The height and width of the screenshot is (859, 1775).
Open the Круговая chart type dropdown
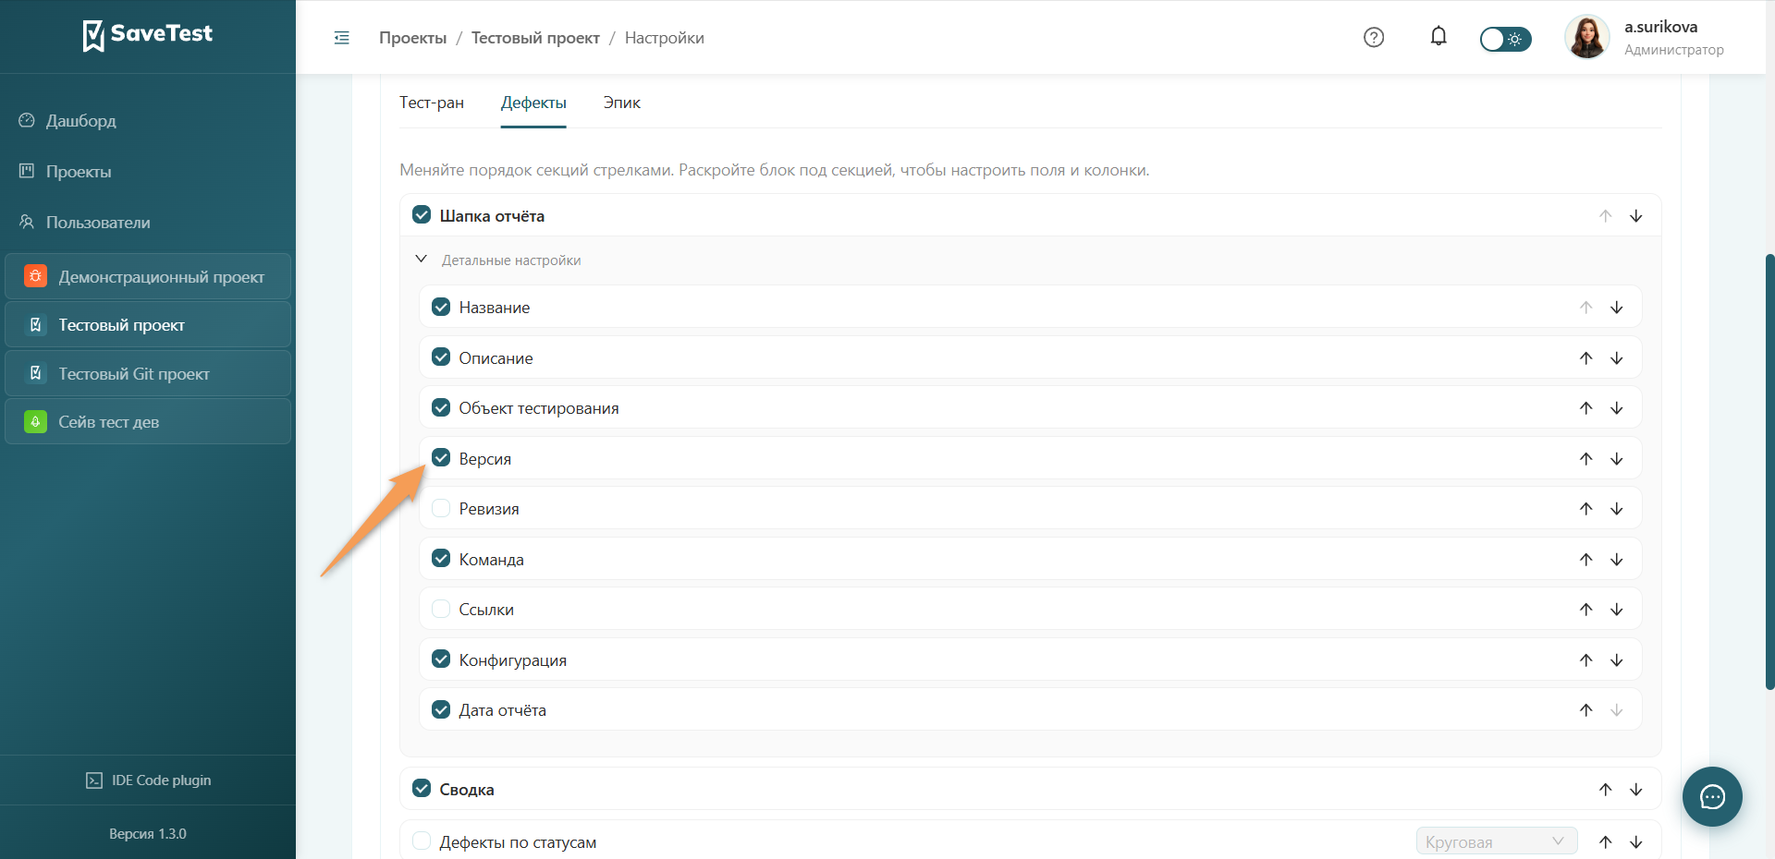point(1497,841)
